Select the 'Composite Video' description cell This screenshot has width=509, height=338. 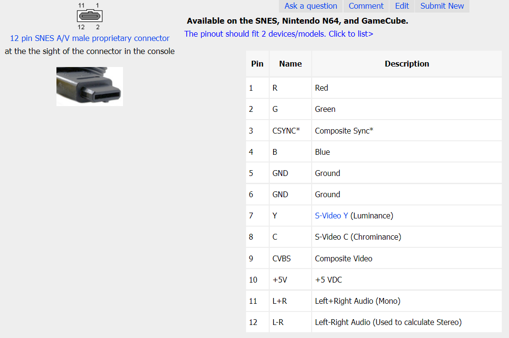pyautogui.click(x=407, y=258)
